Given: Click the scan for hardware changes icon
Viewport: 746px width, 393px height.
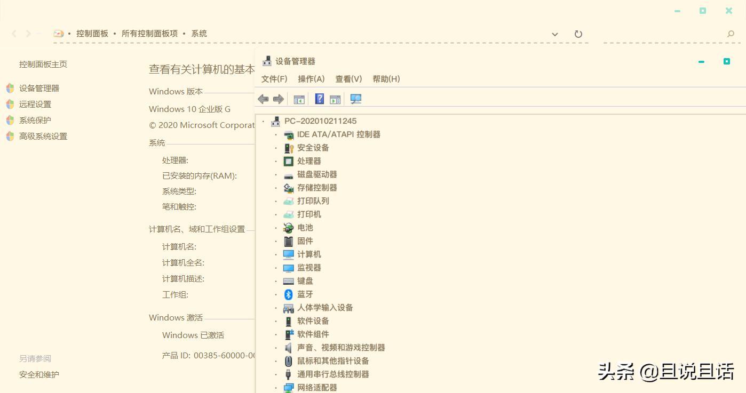Looking at the screenshot, I should [355, 99].
